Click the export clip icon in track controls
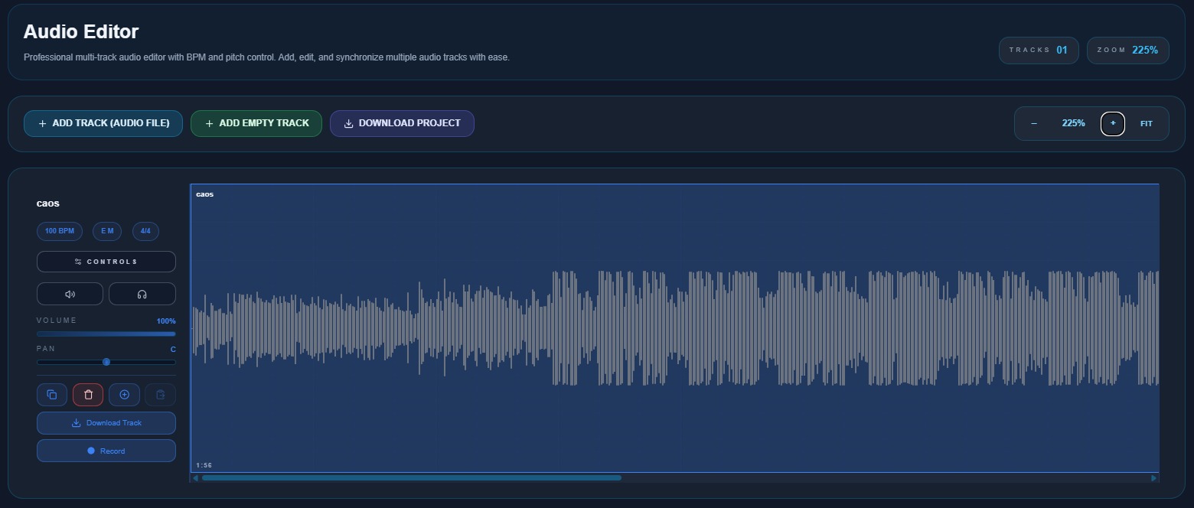Image resolution: width=1194 pixels, height=508 pixels. [160, 394]
